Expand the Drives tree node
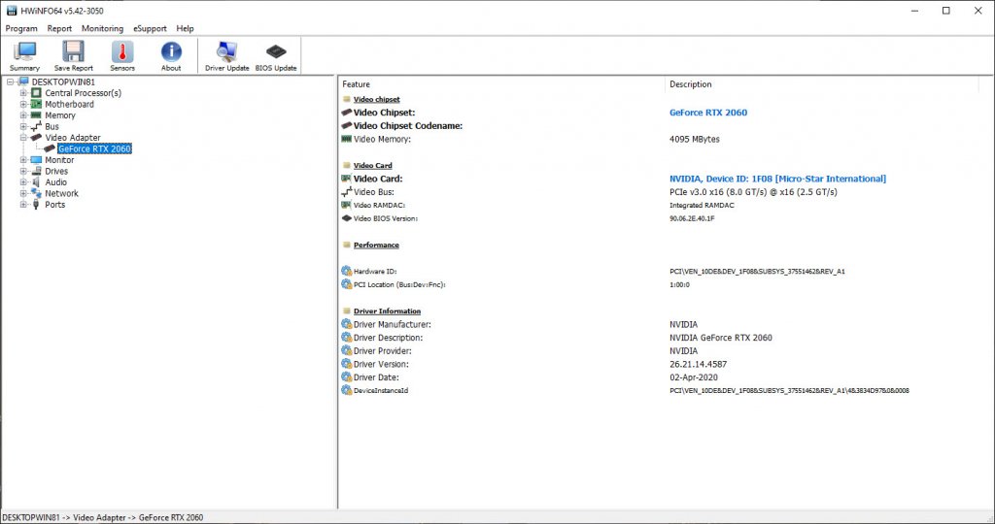The height and width of the screenshot is (524, 995). (23, 171)
